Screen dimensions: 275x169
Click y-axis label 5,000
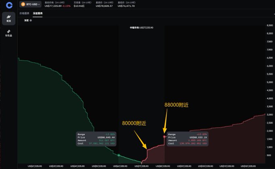pos(270,82)
